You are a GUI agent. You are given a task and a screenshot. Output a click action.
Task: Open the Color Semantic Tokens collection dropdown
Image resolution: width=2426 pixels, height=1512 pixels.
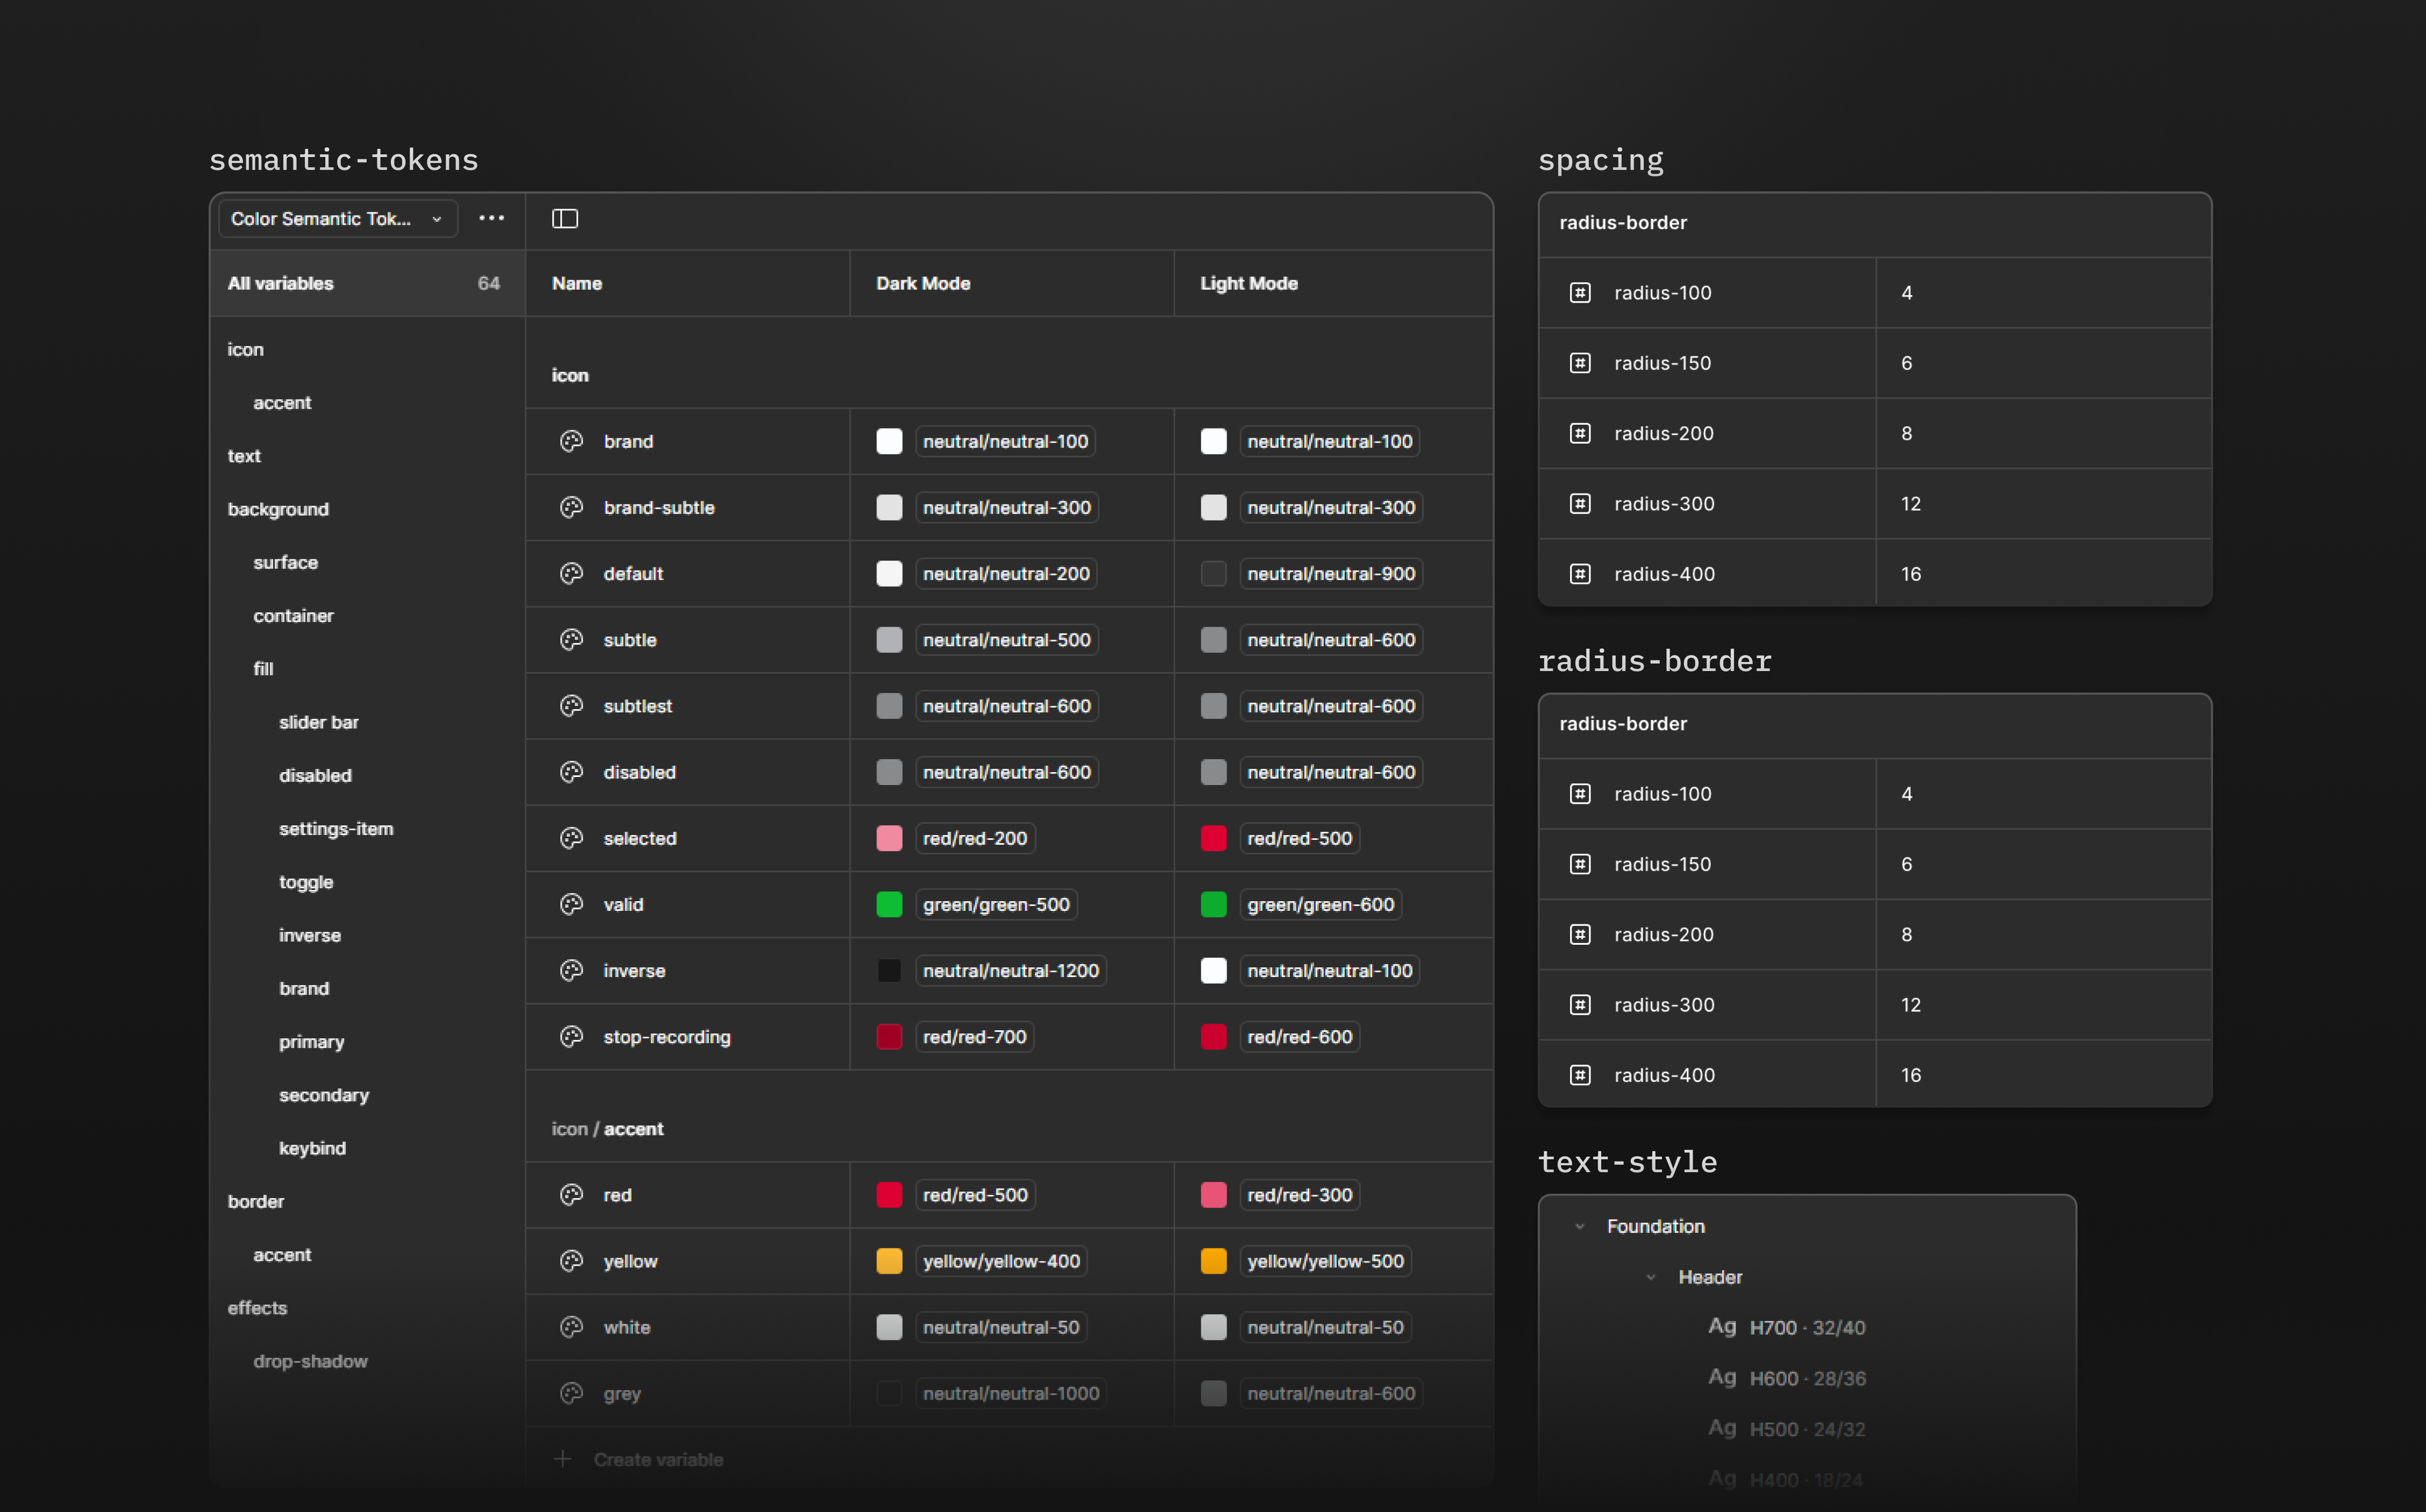tap(337, 219)
